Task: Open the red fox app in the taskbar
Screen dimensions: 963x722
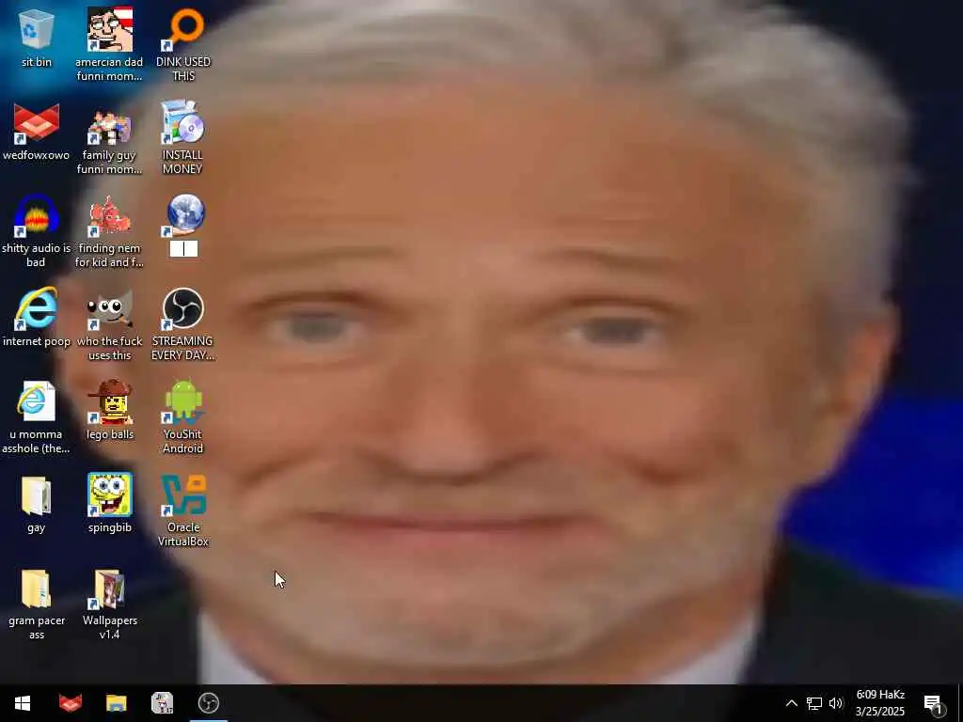Action: coord(70,703)
